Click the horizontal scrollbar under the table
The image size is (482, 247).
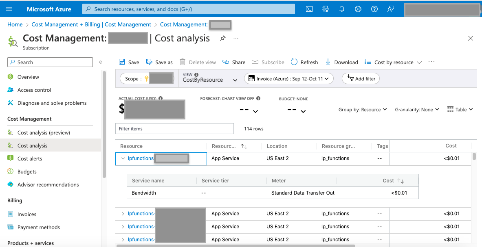click(236, 245)
